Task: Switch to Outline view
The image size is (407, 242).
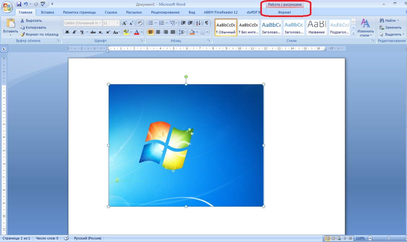Action: (x=345, y=238)
